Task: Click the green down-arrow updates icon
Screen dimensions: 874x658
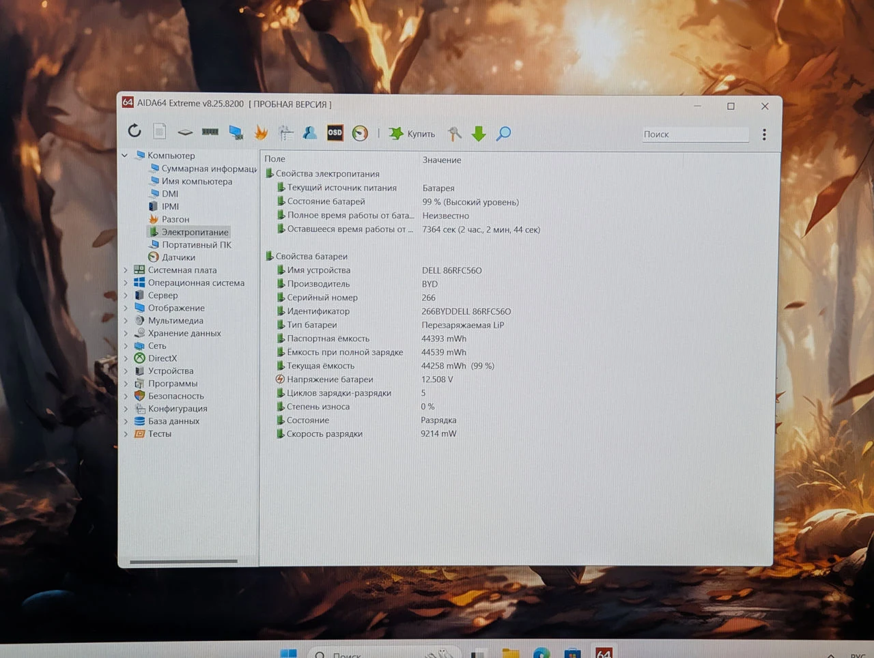Action: [479, 134]
